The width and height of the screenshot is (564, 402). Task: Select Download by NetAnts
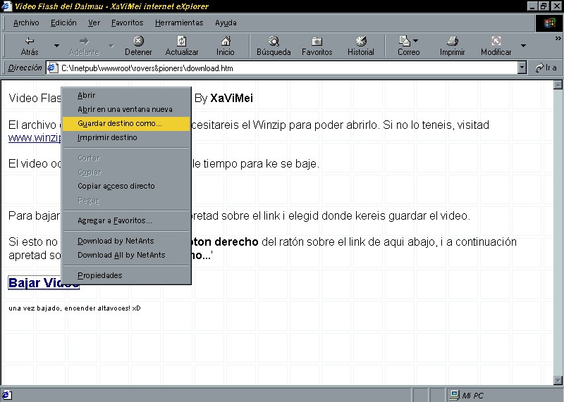[x=126, y=241]
